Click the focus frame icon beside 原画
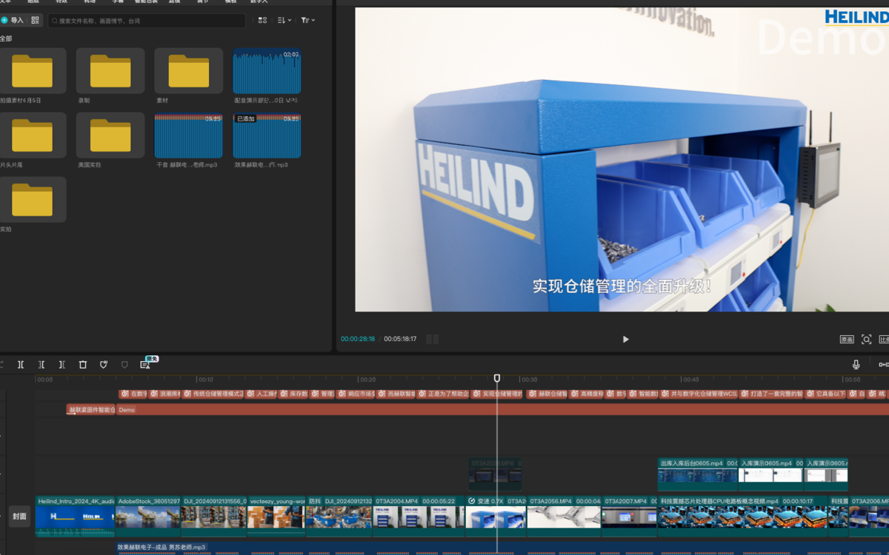Image resolution: width=889 pixels, height=555 pixels. point(866,340)
